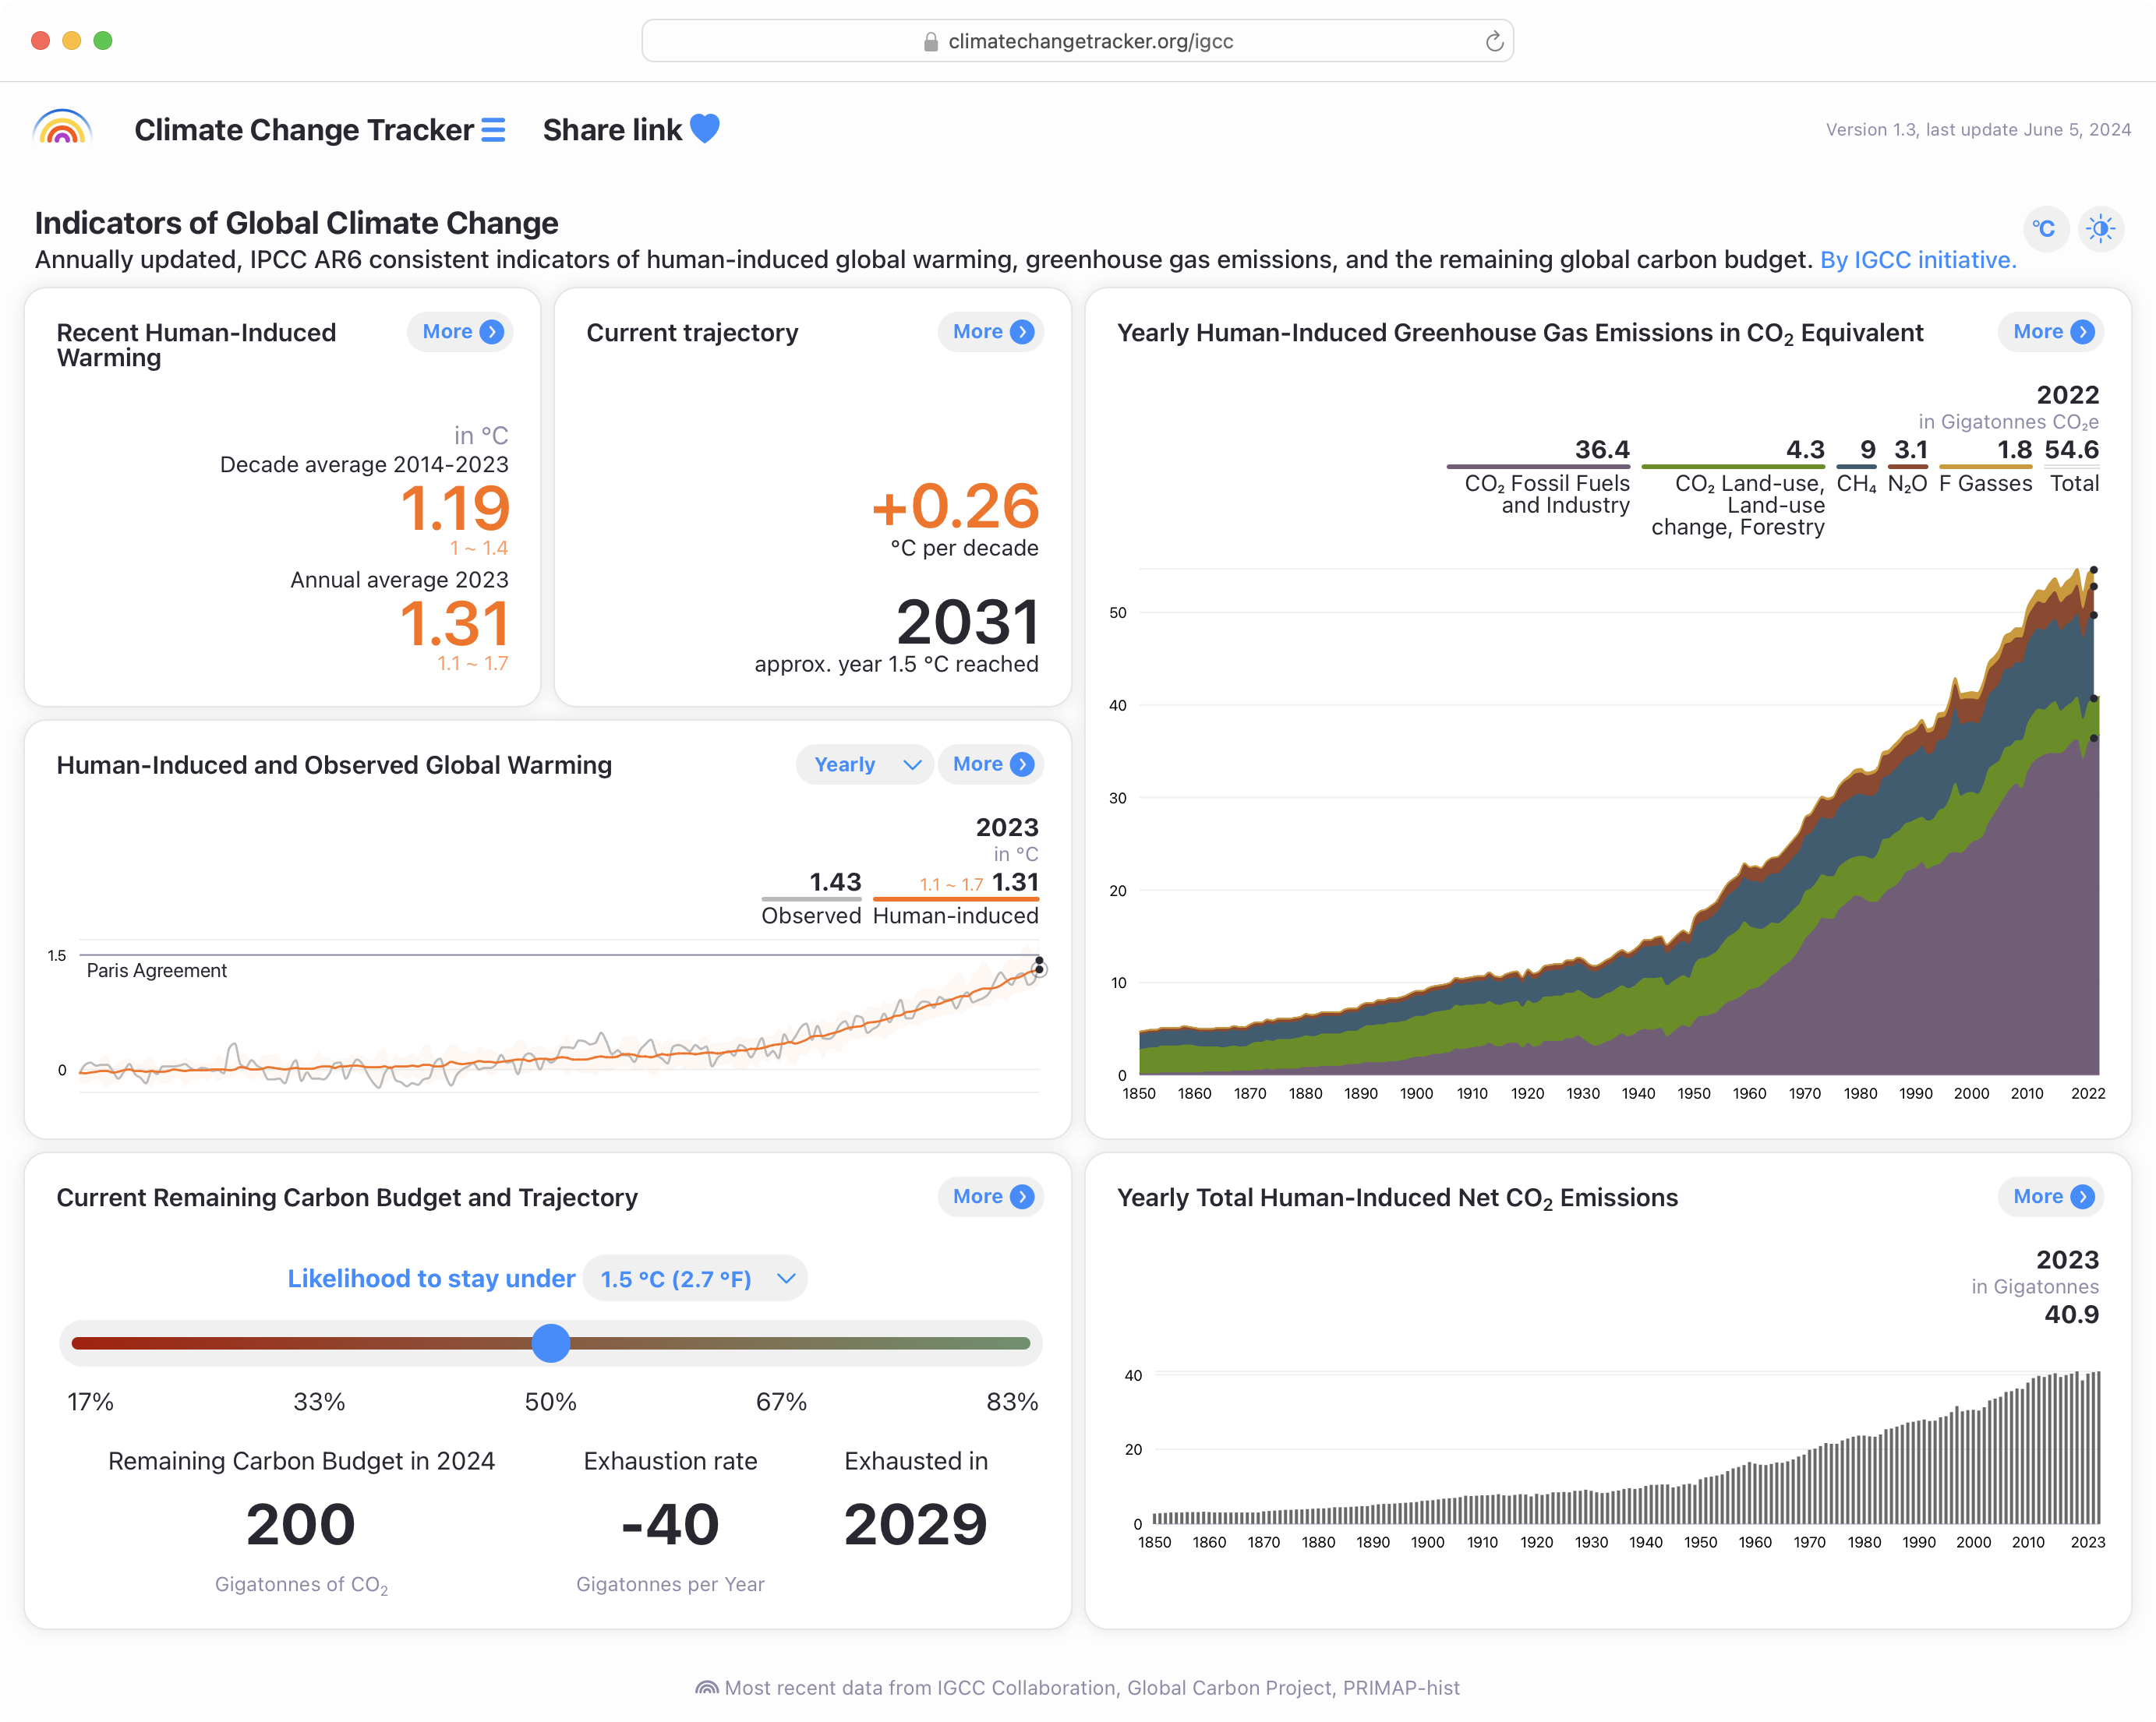2156x1722 pixels.
Task: Click the decade average value 1.19
Action: pos(455,508)
